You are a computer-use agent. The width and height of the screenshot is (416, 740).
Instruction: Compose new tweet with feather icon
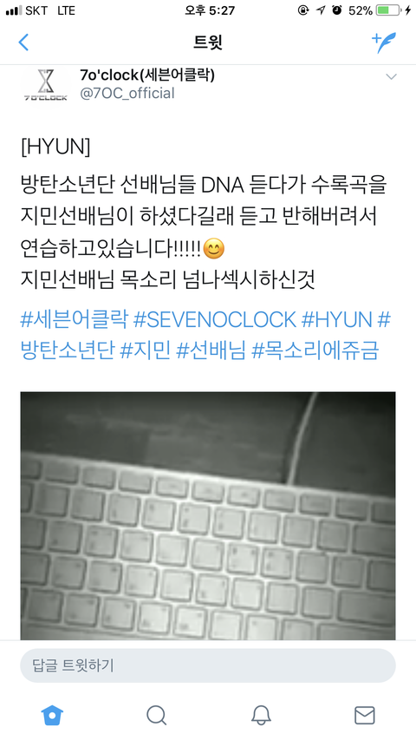(384, 43)
